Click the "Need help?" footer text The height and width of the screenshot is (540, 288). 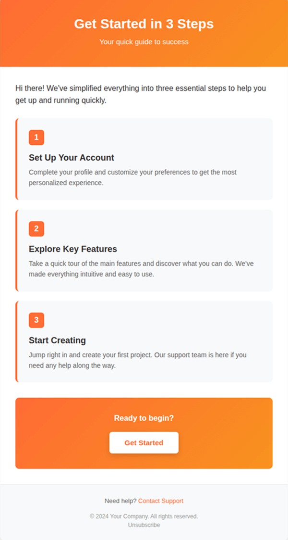pos(120,501)
